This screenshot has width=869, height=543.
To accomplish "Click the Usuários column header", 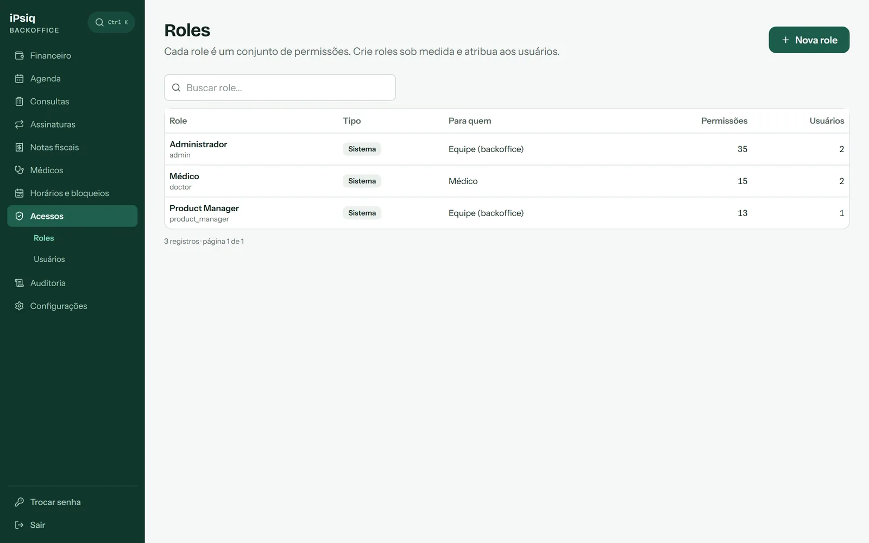I will [827, 121].
